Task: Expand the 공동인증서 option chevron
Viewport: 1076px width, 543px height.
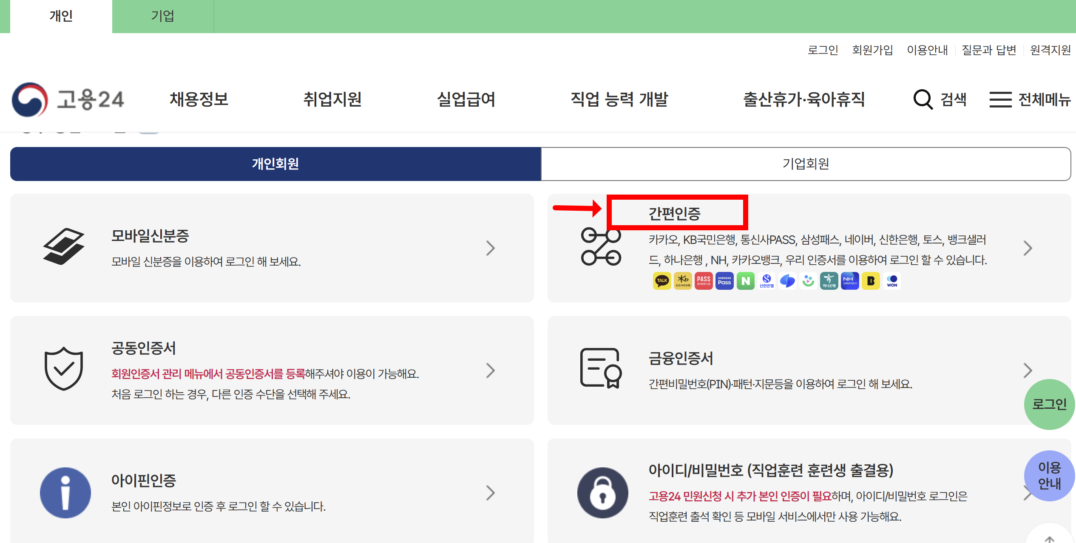Action: click(490, 370)
